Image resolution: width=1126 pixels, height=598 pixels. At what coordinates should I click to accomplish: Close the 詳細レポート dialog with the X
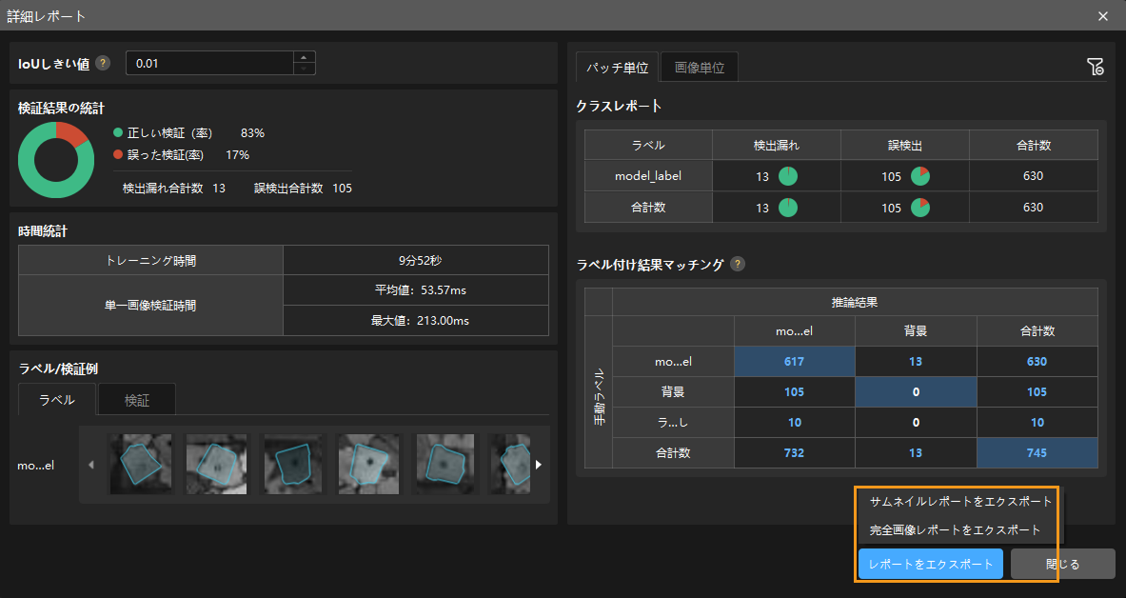[x=1103, y=16]
